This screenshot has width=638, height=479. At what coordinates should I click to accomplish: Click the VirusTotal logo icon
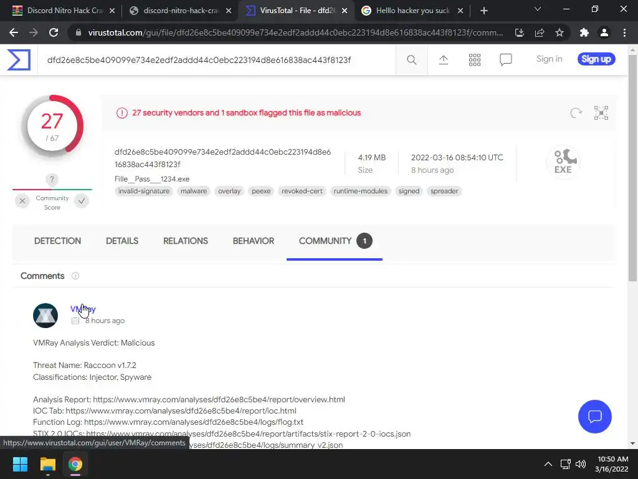click(x=19, y=60)
